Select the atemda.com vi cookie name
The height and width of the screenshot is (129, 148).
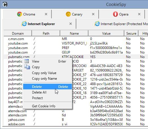point(63,111)
